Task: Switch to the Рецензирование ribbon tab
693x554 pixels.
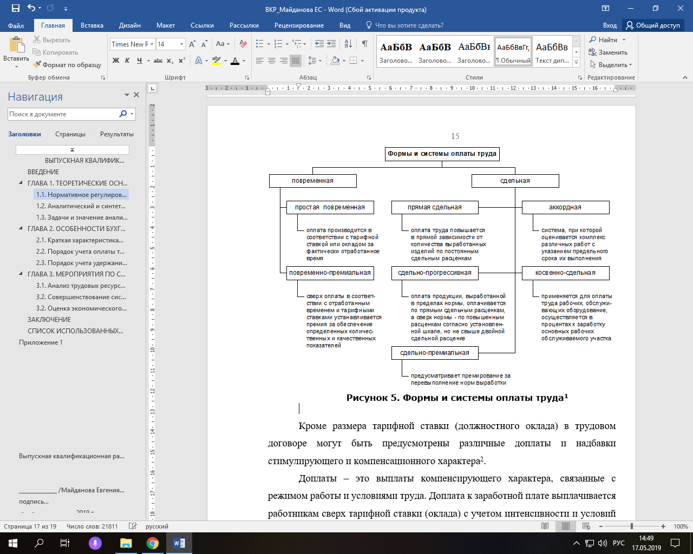Action: 299,25
